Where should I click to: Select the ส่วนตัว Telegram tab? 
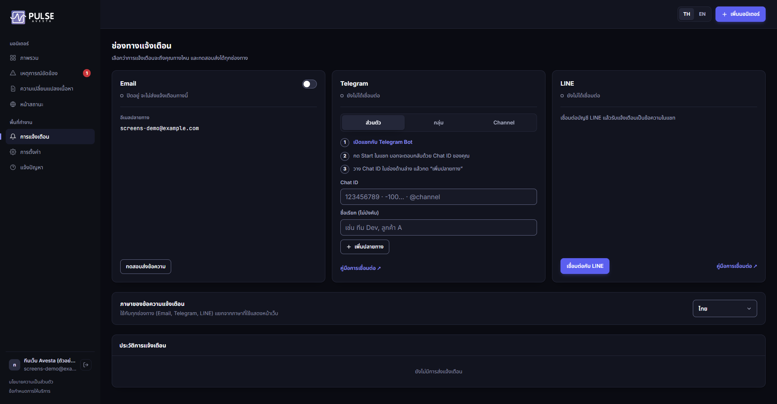(373, 122)
